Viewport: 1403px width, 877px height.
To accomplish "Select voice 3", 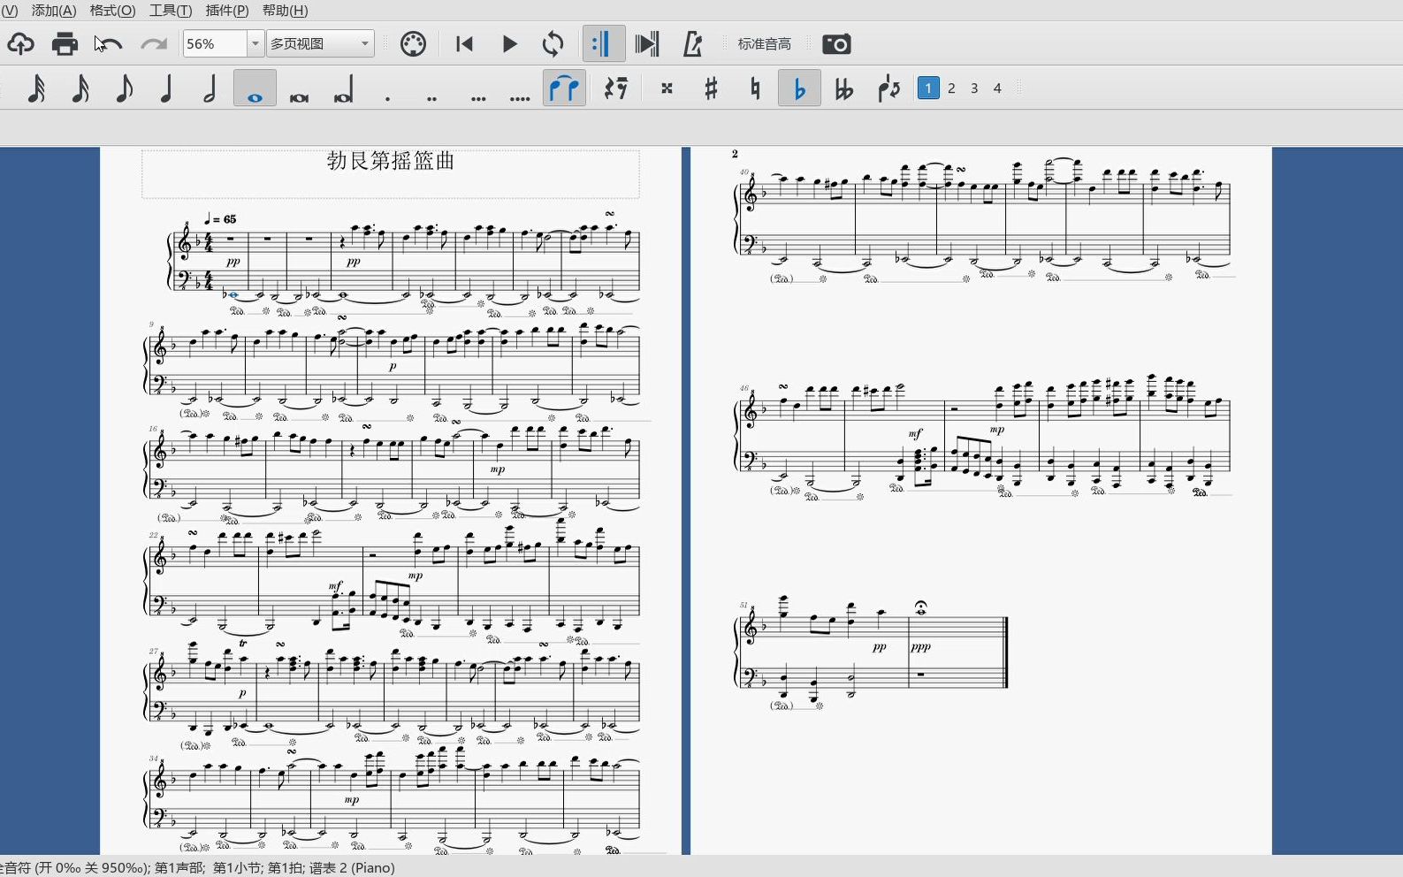I will (974, 88).
